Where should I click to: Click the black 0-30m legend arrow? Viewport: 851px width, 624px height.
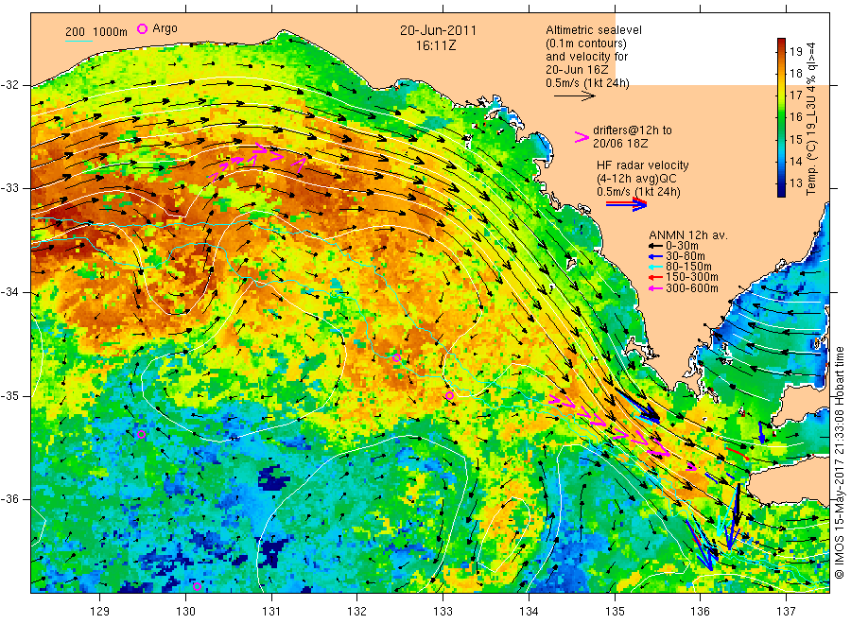(x=655, y=246)
